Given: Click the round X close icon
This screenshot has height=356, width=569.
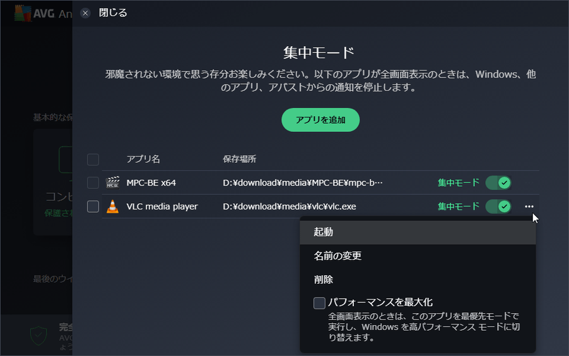Looking at the screenshot, I should [x=85, y=13].
